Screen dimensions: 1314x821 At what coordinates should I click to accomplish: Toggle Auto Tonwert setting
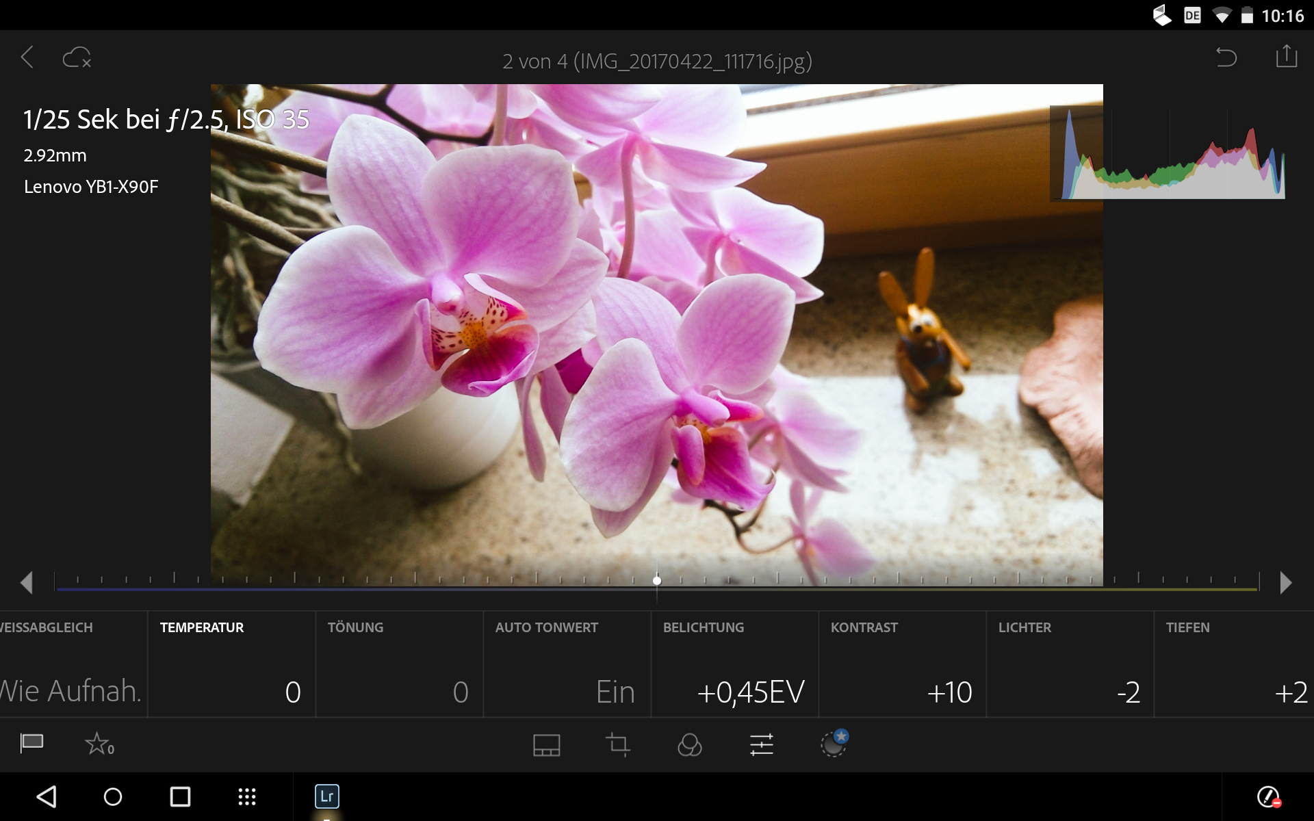pos(566,665)
